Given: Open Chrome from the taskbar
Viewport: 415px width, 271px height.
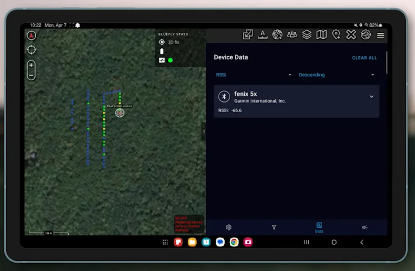Looking at the screenshot, I should click(x=234, y=242).
